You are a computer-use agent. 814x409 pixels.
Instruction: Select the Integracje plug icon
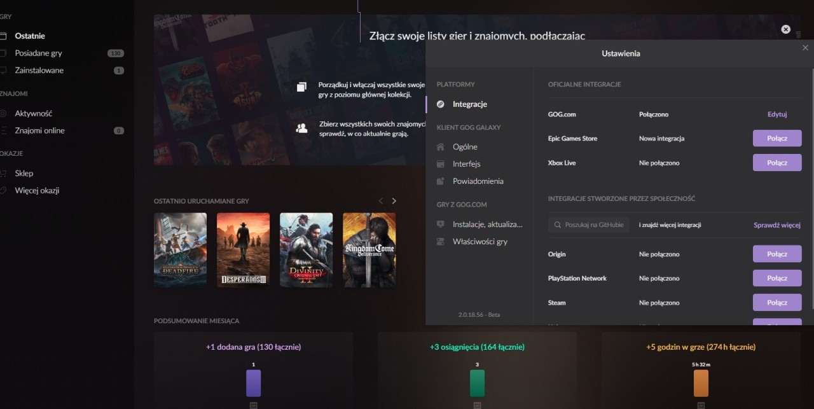[x=440, y=104]
